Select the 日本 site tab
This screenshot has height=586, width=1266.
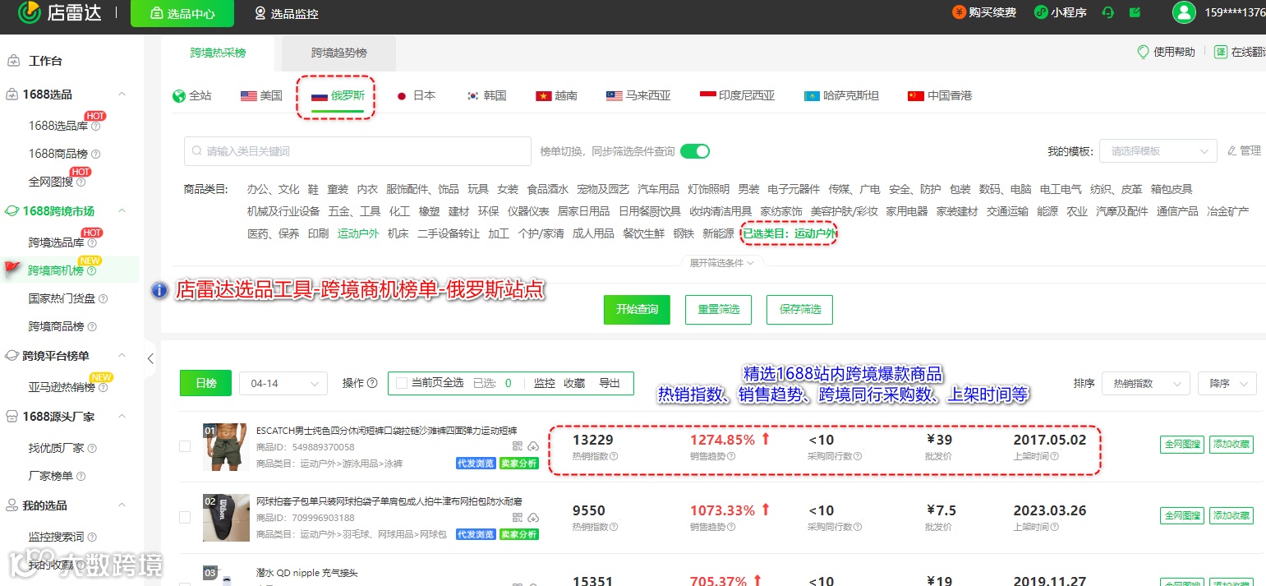416,96
